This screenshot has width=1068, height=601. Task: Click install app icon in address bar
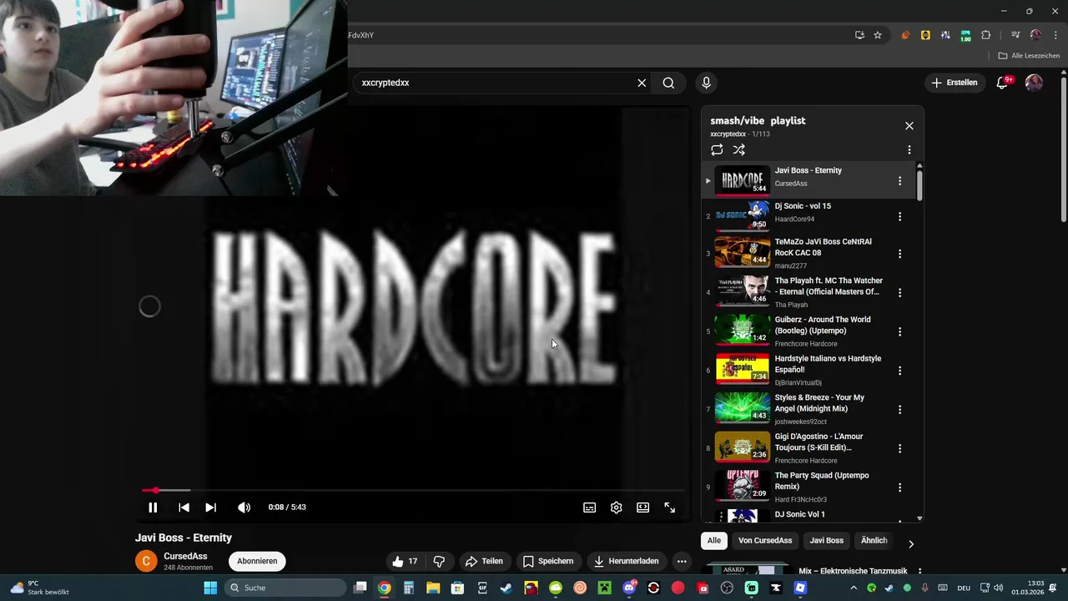pyautogui.click(x=859, y=35)
